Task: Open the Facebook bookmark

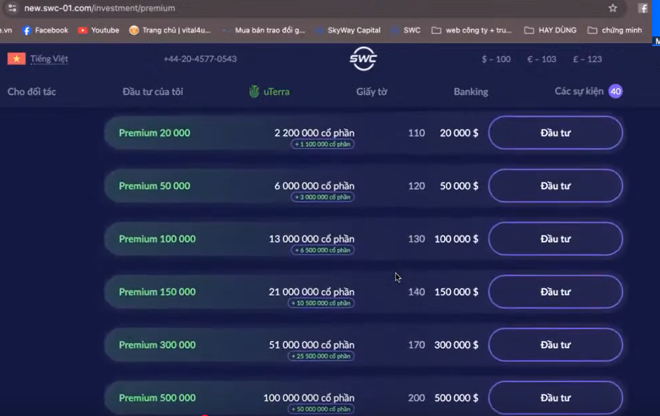Action: [45, 30]
